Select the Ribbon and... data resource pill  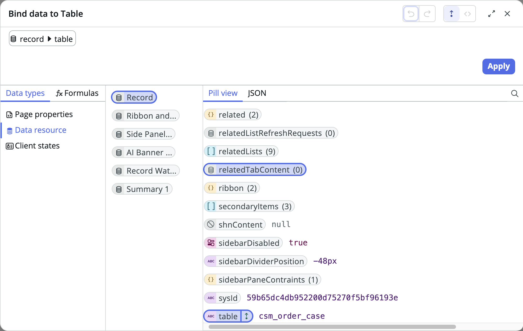tap(146, 116)
